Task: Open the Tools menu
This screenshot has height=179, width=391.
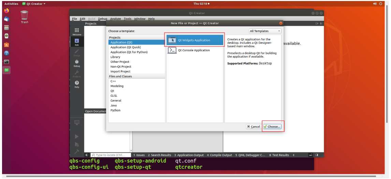Action: (127, 19)
